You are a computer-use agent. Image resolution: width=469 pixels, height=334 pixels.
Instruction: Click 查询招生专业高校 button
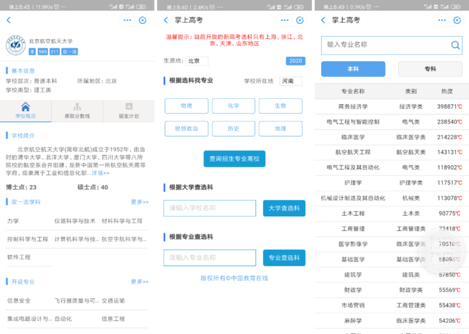coord(234,159)
